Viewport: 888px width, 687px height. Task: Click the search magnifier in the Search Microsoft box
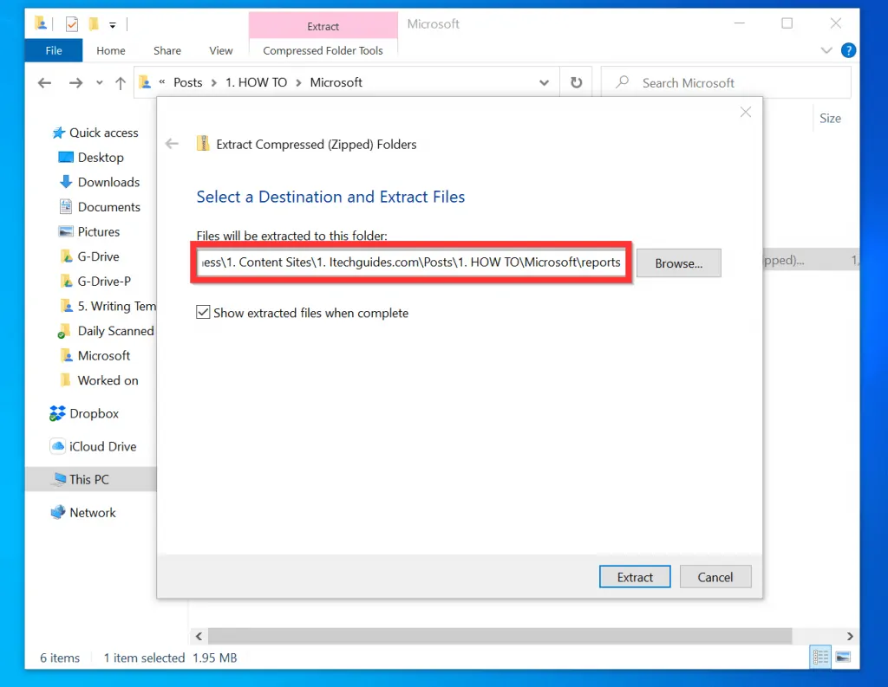(622, 81)
